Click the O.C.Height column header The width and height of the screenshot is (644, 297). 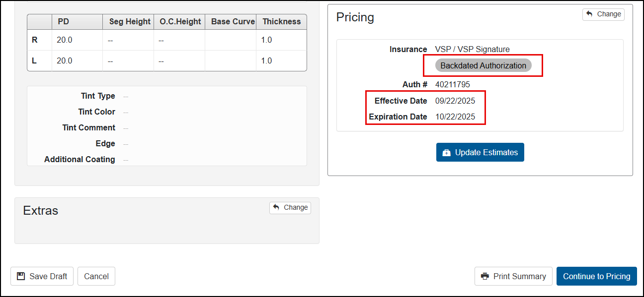[x=180, y=22]
